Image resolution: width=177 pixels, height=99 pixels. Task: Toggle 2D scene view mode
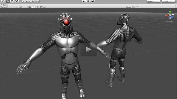point(30,7)
